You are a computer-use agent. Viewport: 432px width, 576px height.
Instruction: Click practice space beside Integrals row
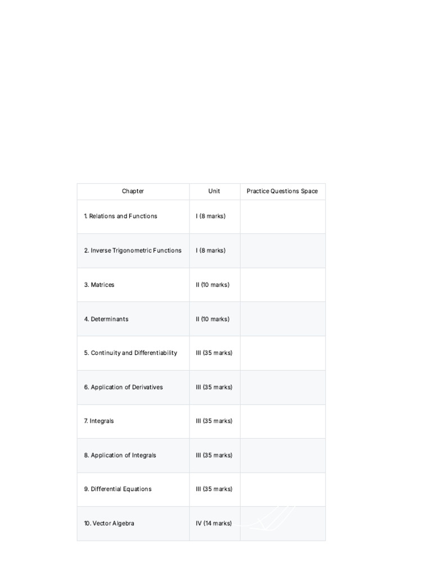click(282, 421)
